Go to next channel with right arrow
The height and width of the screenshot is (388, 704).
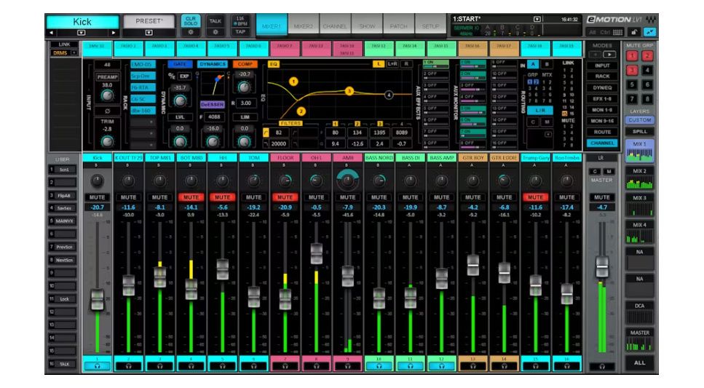point(113,33)
